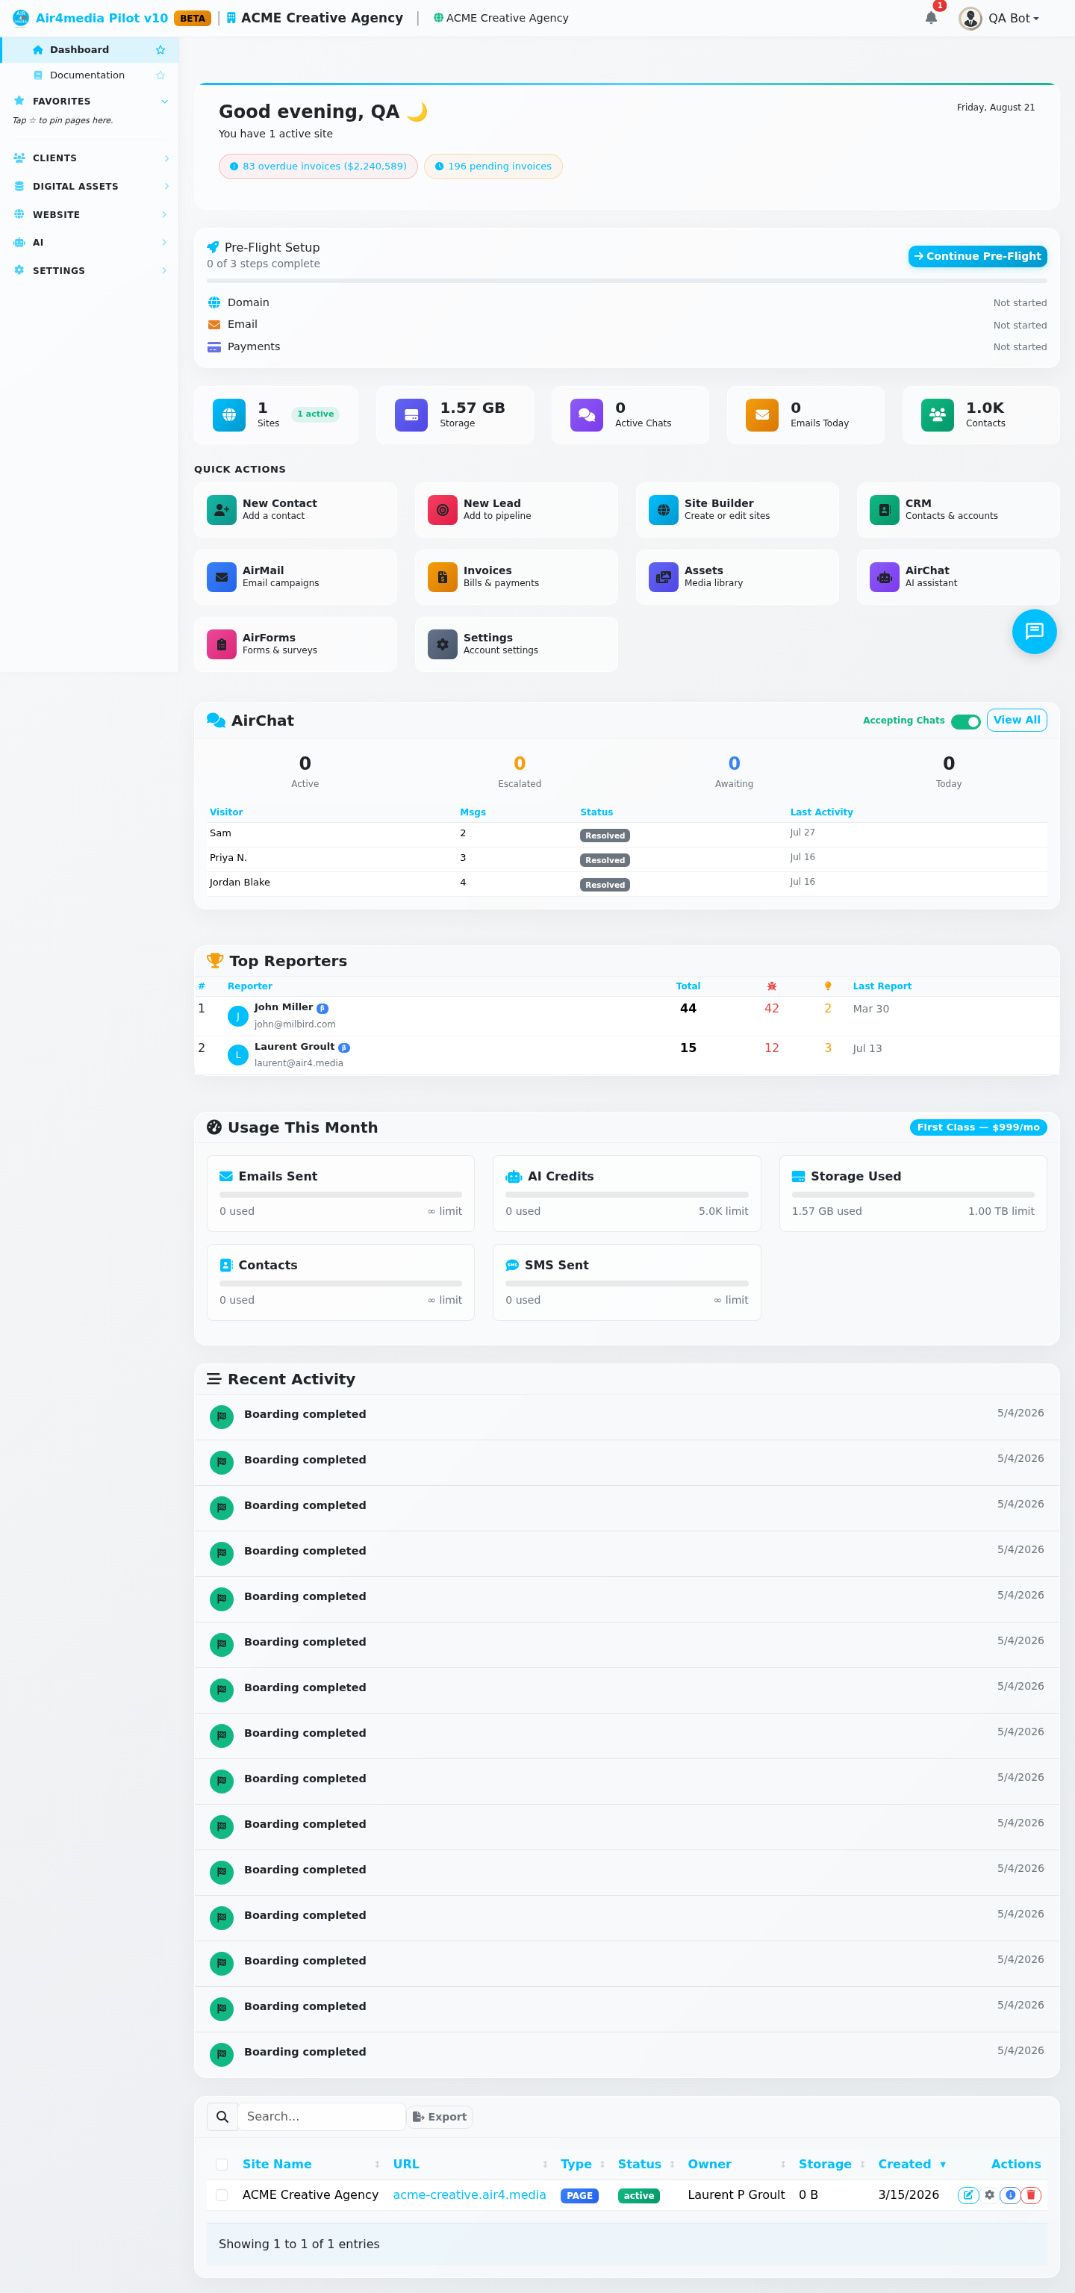Expand the Clients sidebar section
Image resolution: width=1075 pixels, height=2293 pixels.
pos(89,158)
